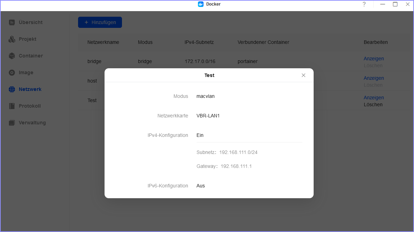Click the help question mark icon

(x=364, y=4)
